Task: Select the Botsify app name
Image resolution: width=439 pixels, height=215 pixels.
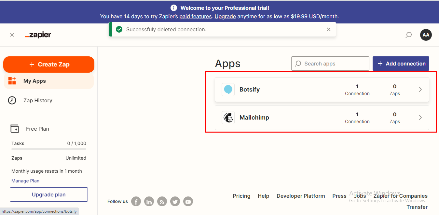Action: point(250,90)
